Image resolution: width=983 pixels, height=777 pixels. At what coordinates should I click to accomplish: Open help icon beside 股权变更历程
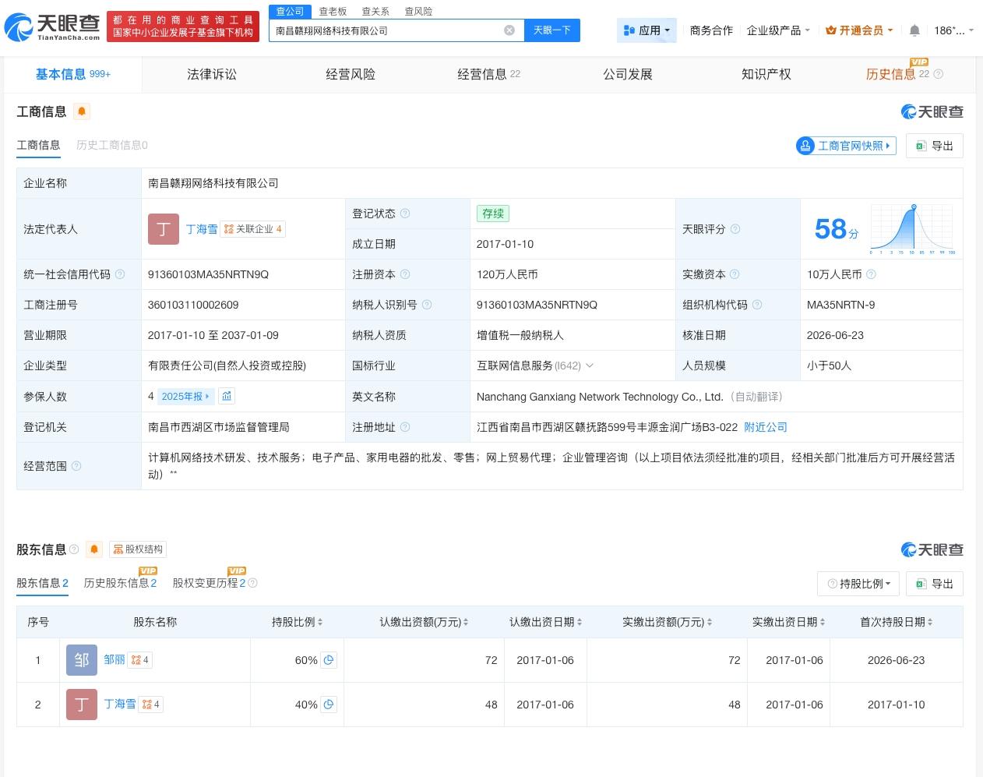point(252,583)
